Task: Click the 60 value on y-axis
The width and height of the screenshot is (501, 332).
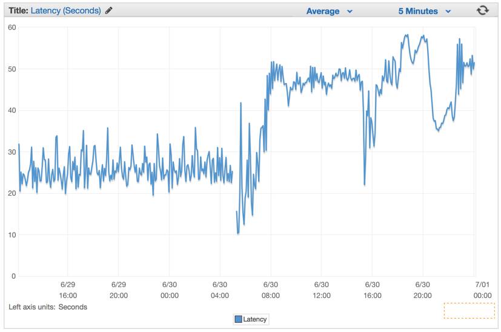Action: 12,27
